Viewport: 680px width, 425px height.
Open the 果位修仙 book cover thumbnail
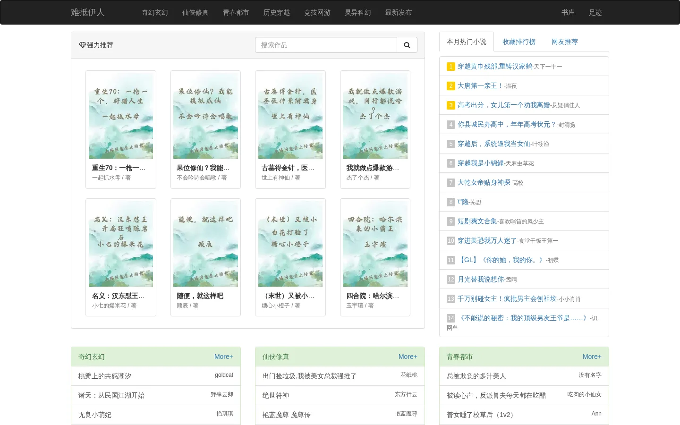pos(205,116)
